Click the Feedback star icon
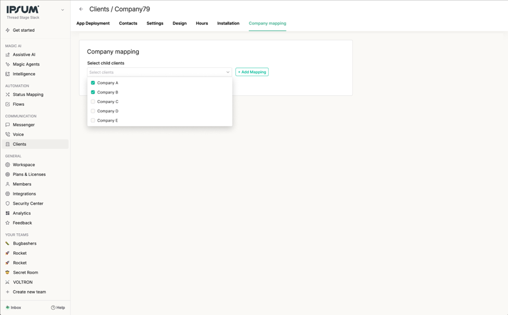The image size is (508, 315). (x=7, y=223)
